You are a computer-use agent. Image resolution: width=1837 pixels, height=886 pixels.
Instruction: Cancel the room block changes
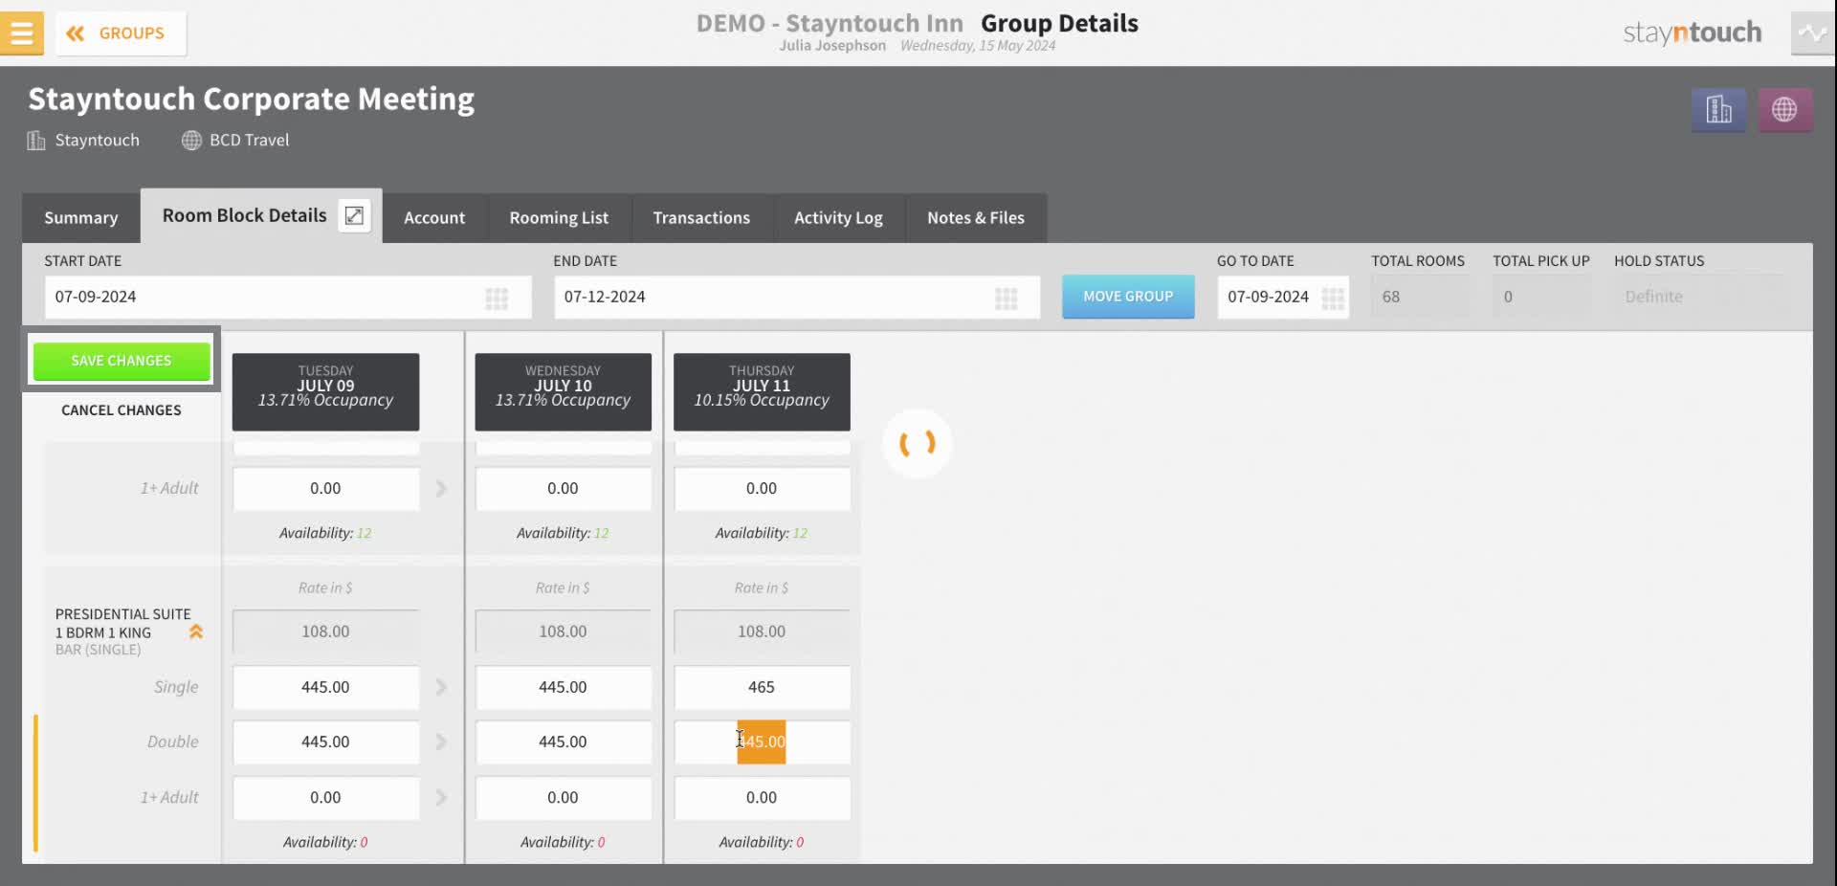pos(122,410)
